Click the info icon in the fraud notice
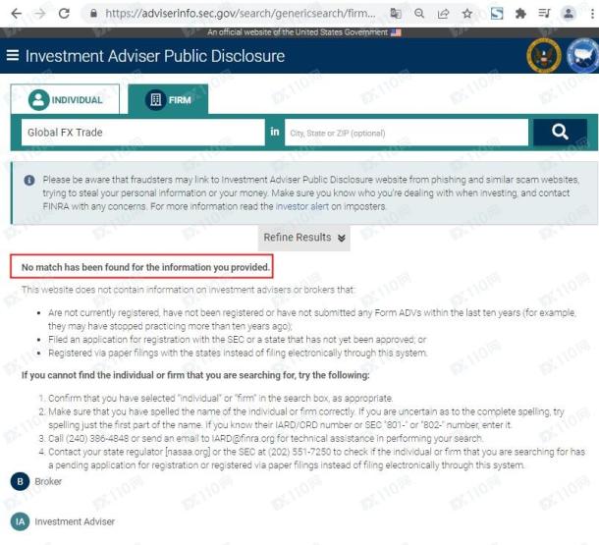 29,180
